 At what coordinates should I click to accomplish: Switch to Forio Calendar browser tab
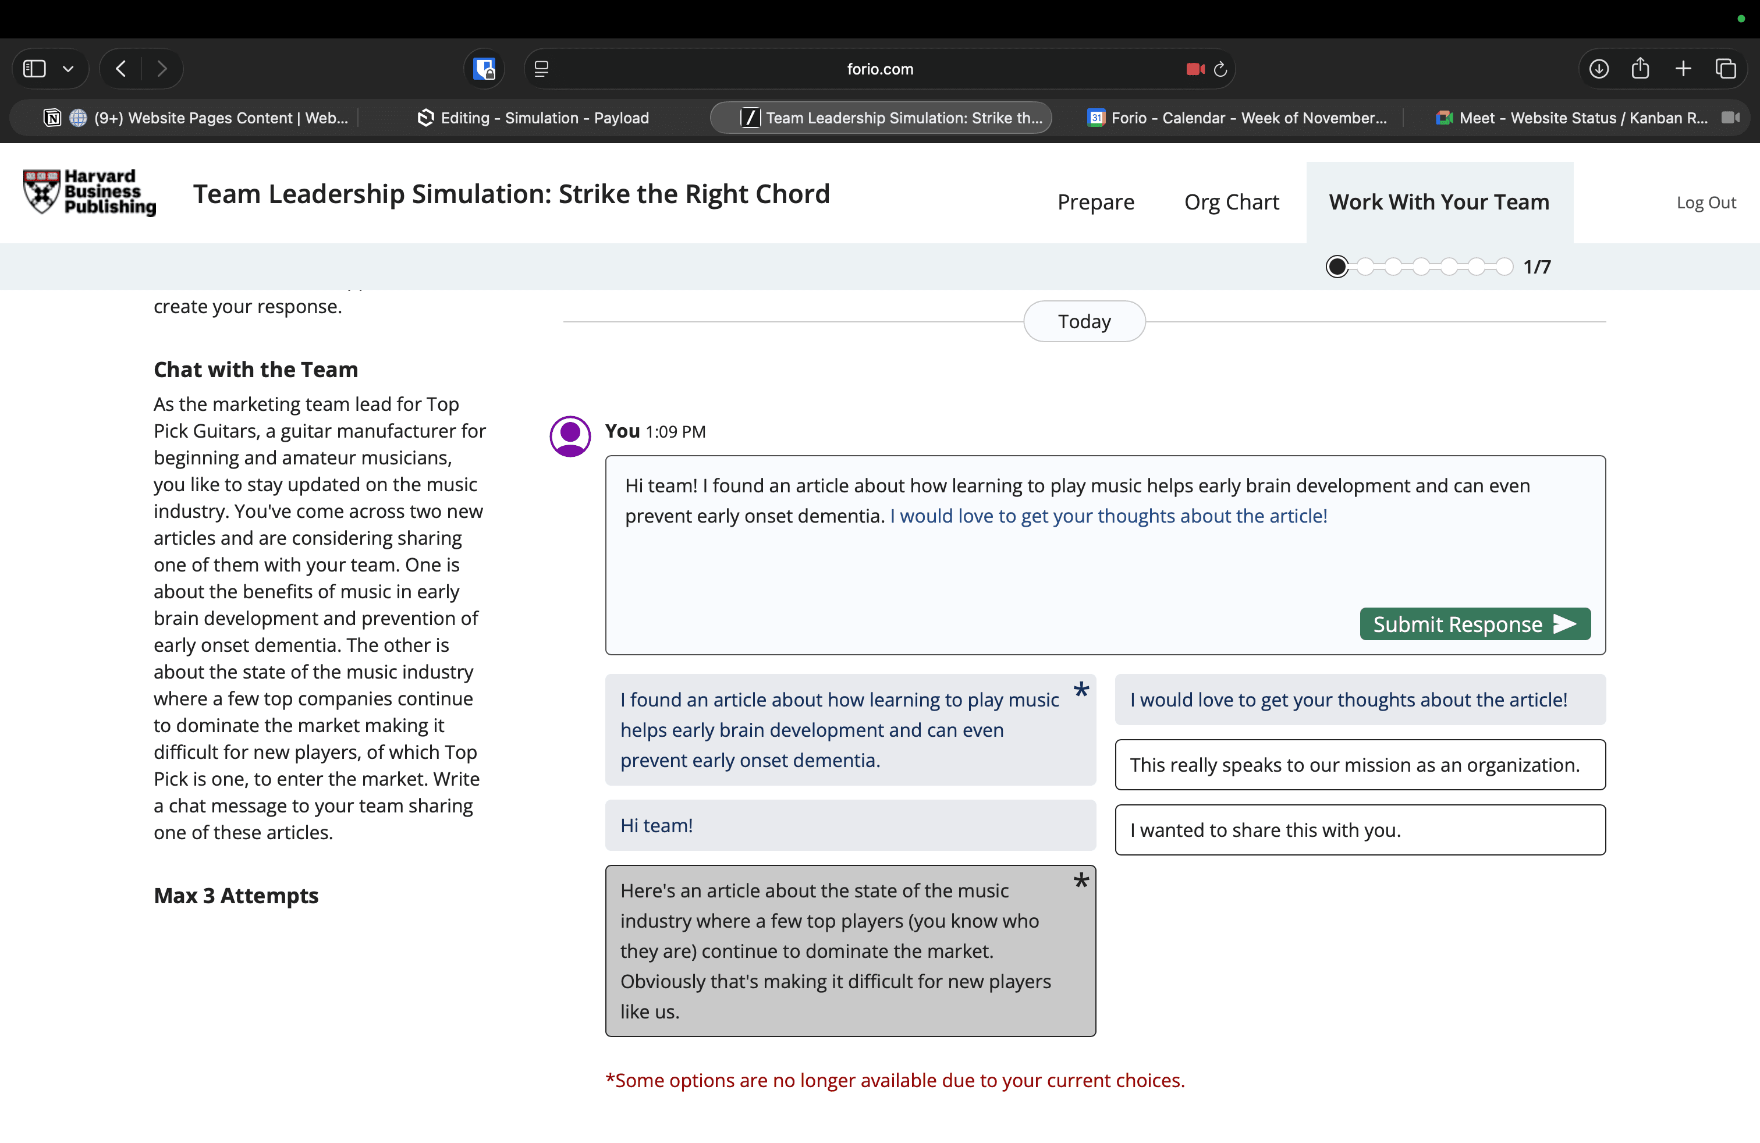(x=1239, y=118)
